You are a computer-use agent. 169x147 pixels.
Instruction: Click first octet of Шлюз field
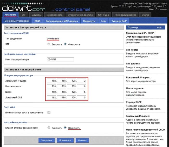pos(52,92)
